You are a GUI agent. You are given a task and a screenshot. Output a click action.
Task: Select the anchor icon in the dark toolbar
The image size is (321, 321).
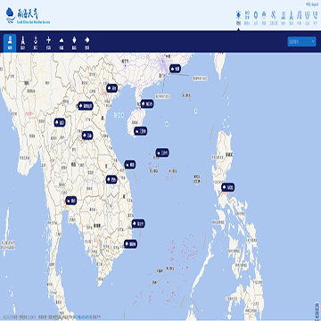coord(36,43)
